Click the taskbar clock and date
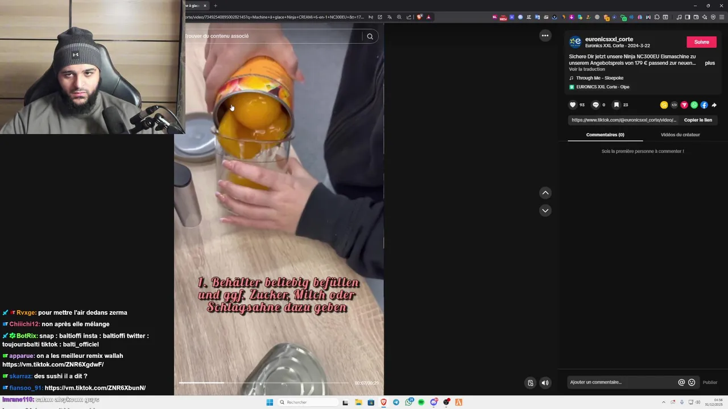Viewport: 728px width, 409px height. click(x=714, y=402)
